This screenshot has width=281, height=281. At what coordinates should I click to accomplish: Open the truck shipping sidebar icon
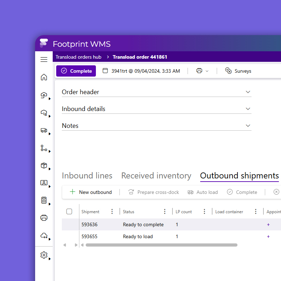tap(44, 130)
